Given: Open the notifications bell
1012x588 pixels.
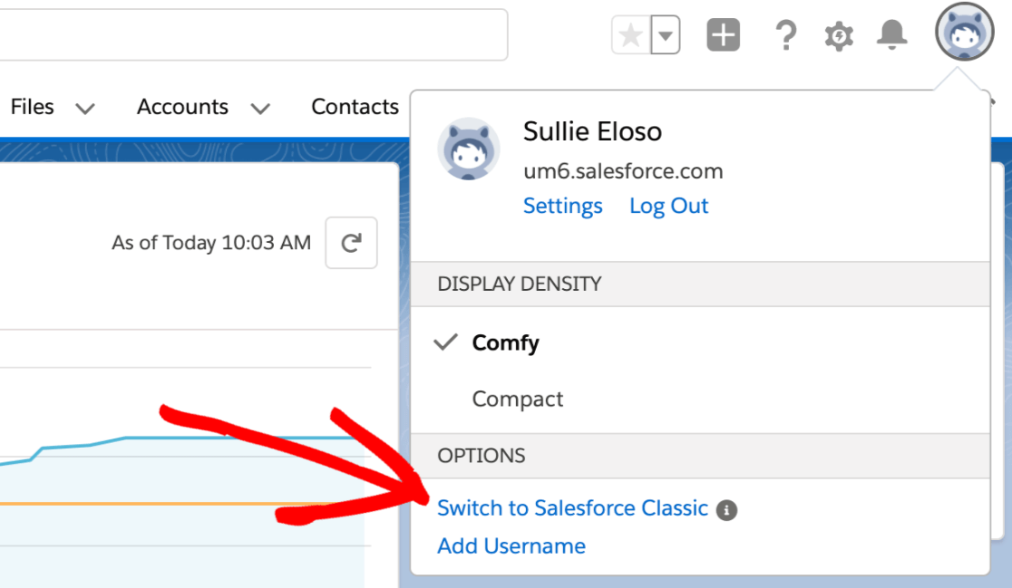Looking at the screenshot, I should pyautogui.click(x=892, y=35).
